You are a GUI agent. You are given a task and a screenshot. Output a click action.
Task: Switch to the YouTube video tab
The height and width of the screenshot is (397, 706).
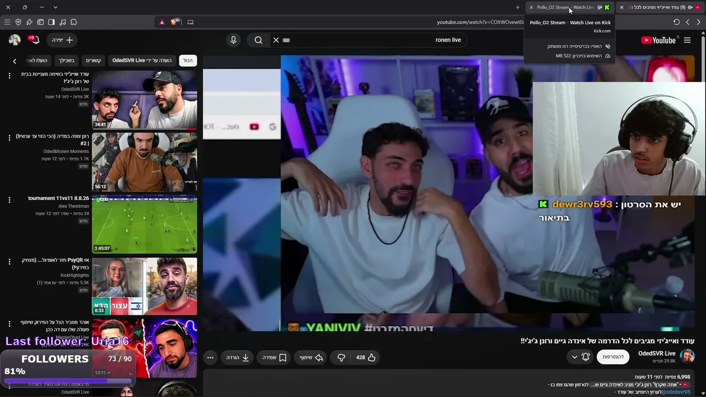pyautogui.click(x=661, y=7)
